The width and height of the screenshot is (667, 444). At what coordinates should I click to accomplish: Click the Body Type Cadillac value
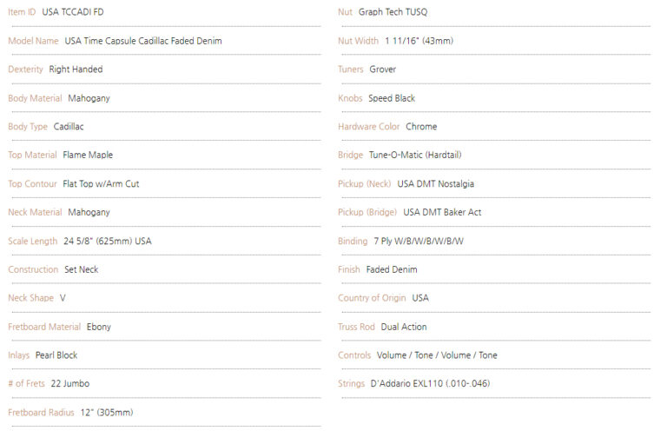pos(69,127)
